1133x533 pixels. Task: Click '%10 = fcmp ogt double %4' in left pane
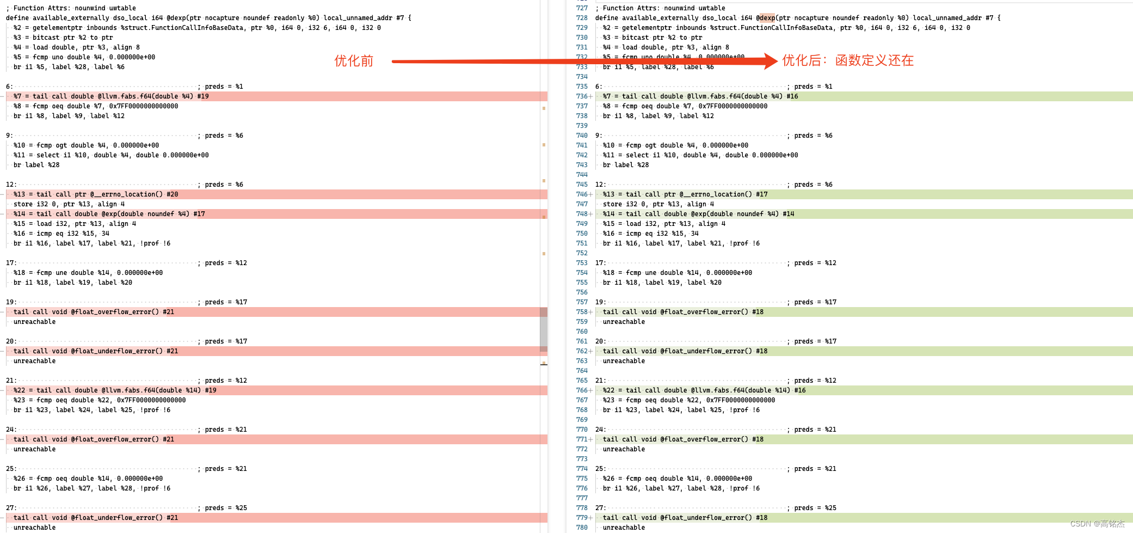tap(60, 145)
